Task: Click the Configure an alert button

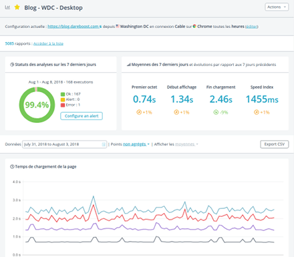Action: click(82, 116)
